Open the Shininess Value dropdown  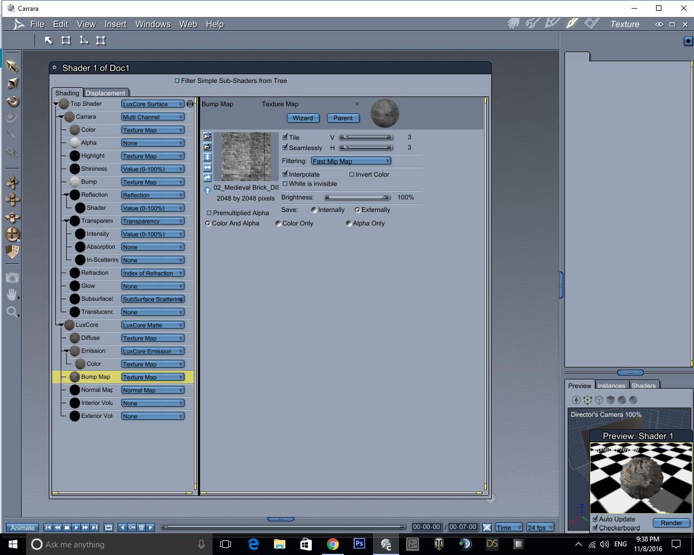pyautogui.click(x=153, y=169)
